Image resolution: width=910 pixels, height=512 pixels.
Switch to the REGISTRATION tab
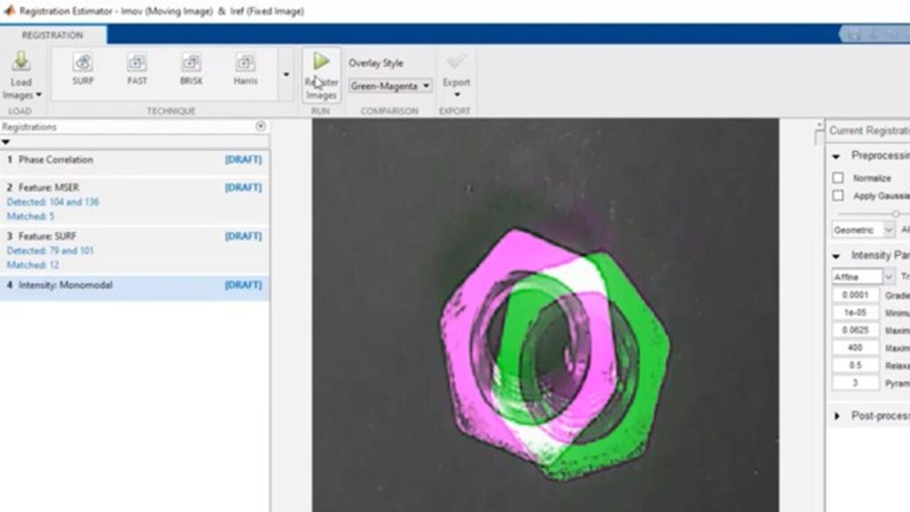click(53, 35)
